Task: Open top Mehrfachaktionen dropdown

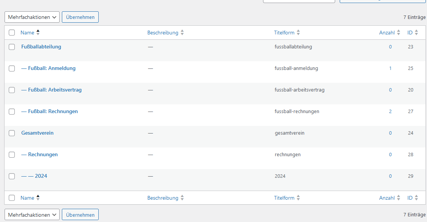Action: [32, 17]
